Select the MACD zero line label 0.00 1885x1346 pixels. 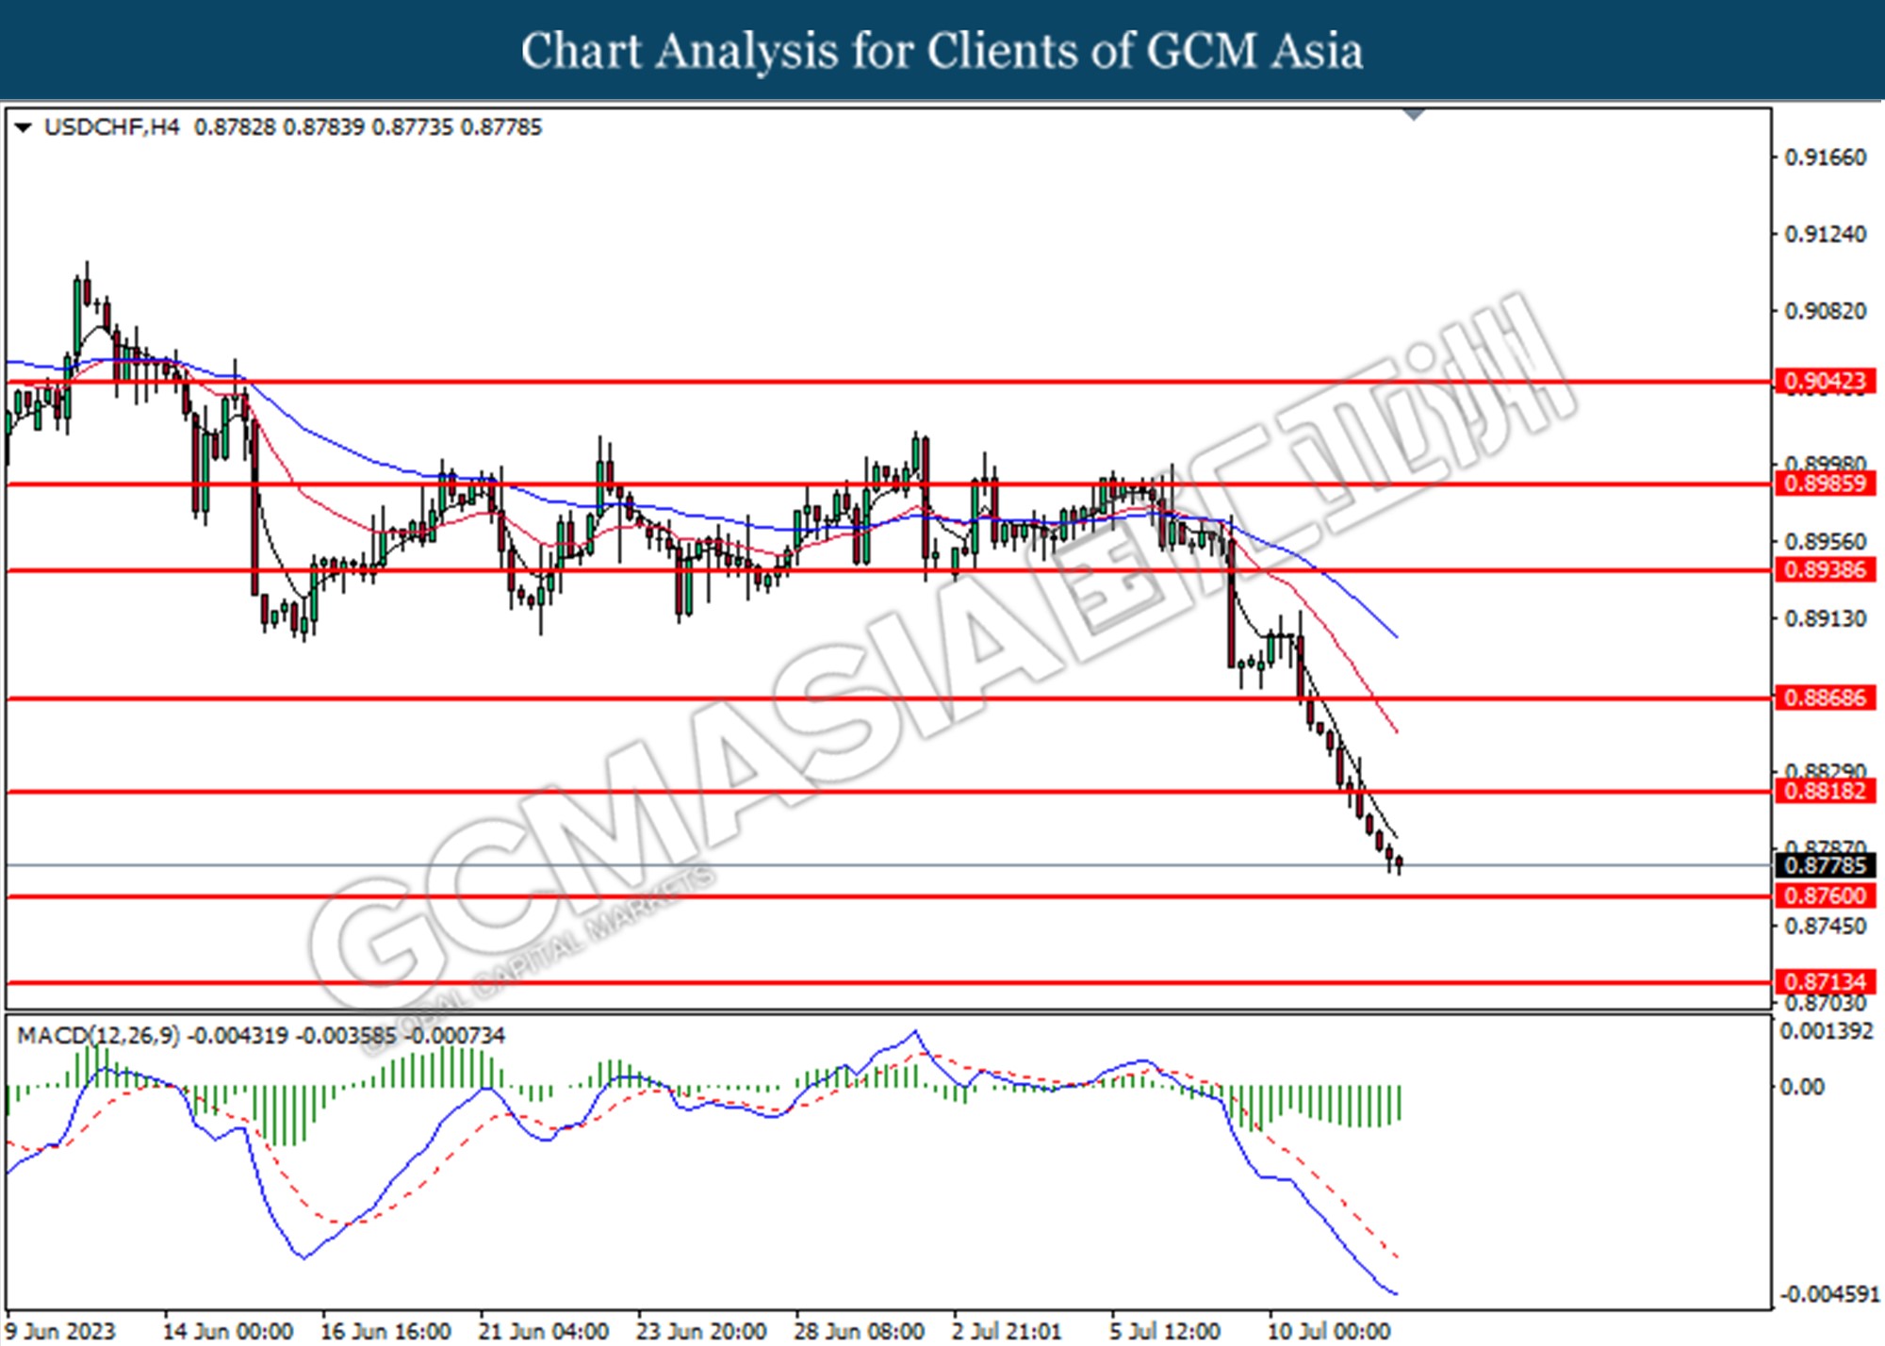click(x=1801, y=1088)
